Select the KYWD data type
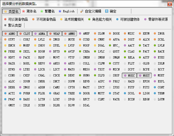This screenshot has height=136, width=174. tap(10, 69)
